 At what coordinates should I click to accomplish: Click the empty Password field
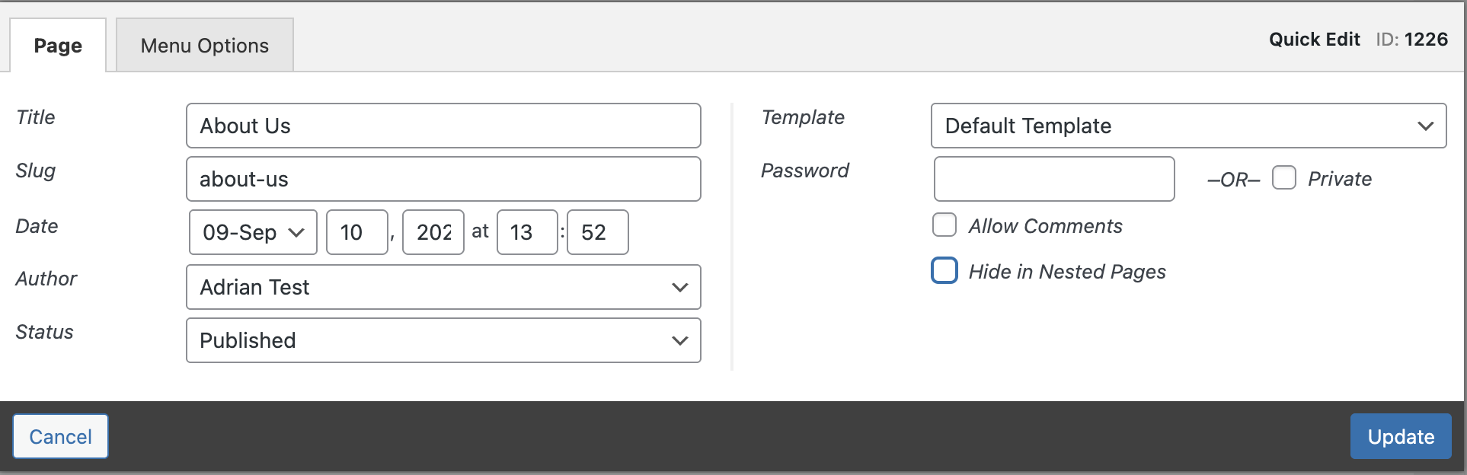pos(1054,179)
